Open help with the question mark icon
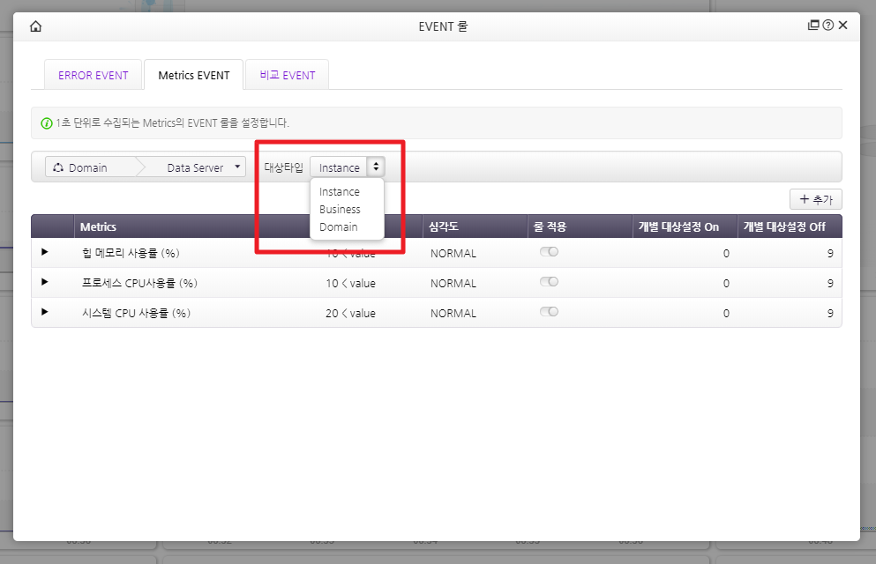This screenshot has height=564, width=876. [x=828, y=26]
